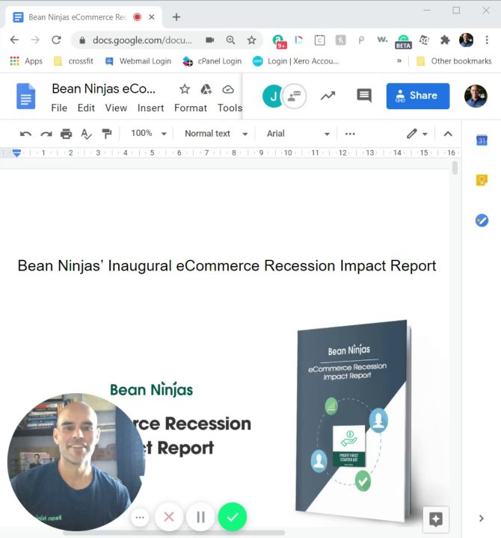Screen dimensions: 501x538
Task: Click the Google account avatar in Docs header
Action: [476, 96]
